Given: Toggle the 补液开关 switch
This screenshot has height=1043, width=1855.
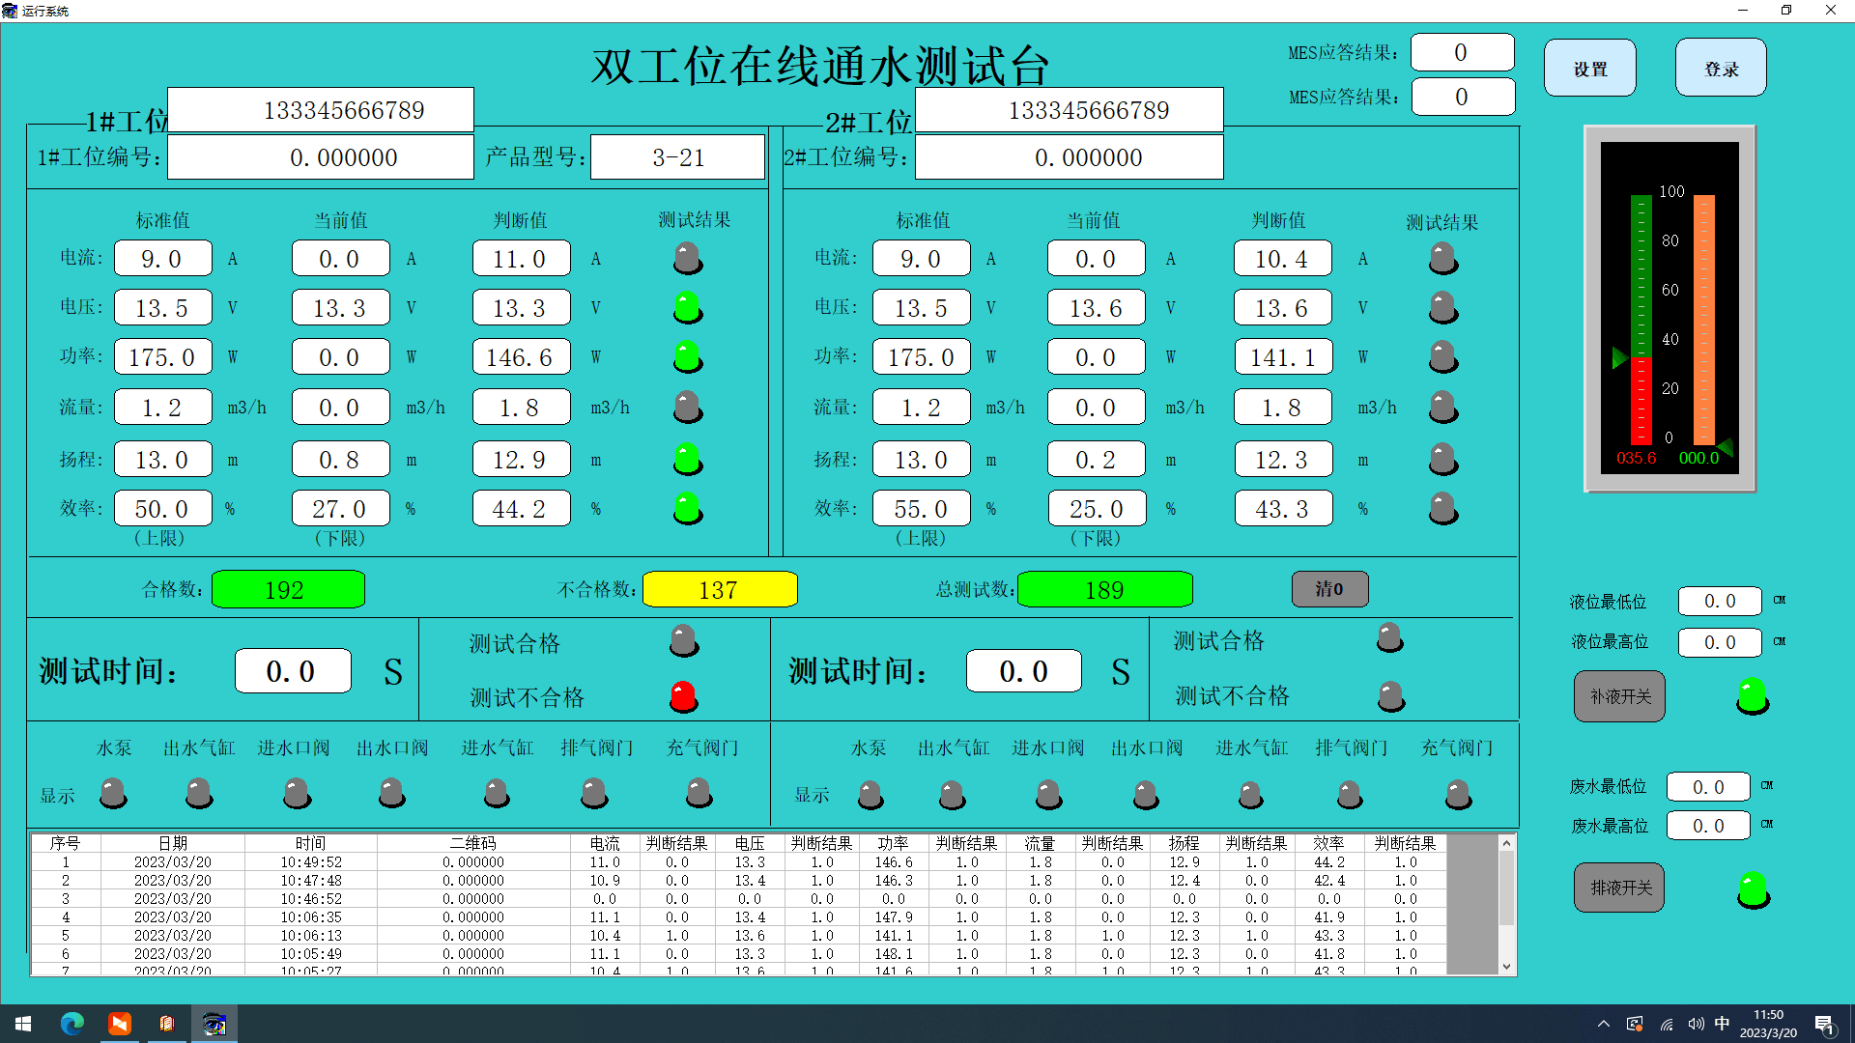Looking at the screenshot, I should [1619, 696].
